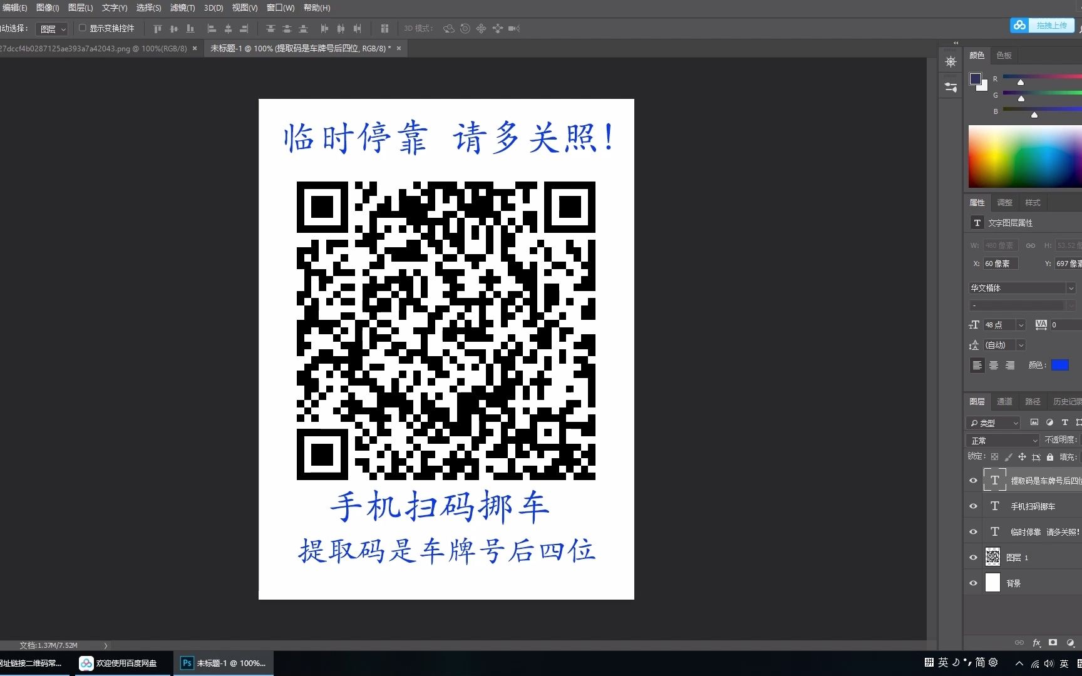Open the auto-select 图层 dropdown

click(x=52, y=29)
